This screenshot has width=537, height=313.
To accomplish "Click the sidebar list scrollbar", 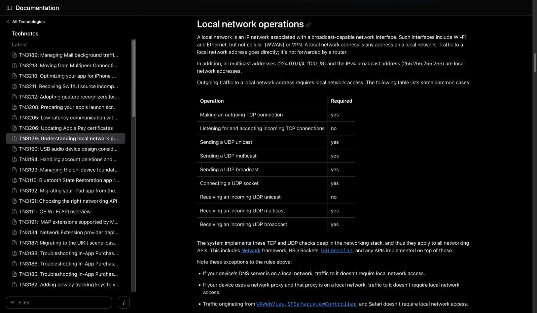I will pos(134,79).
